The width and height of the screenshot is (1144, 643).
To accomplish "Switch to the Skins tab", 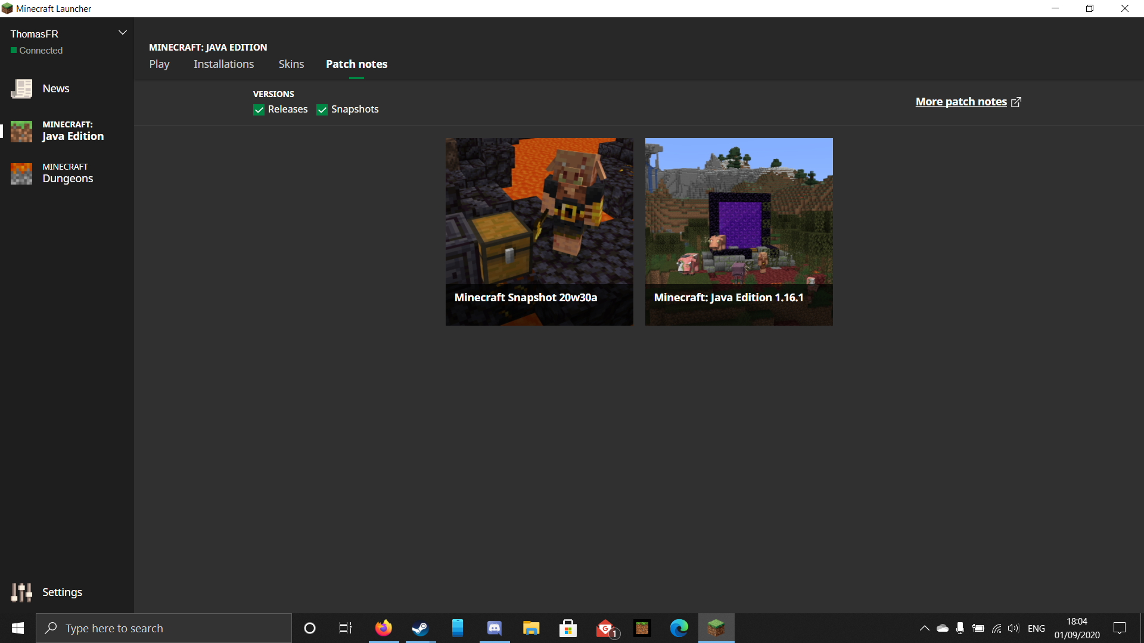I will (x=291, y=64).
